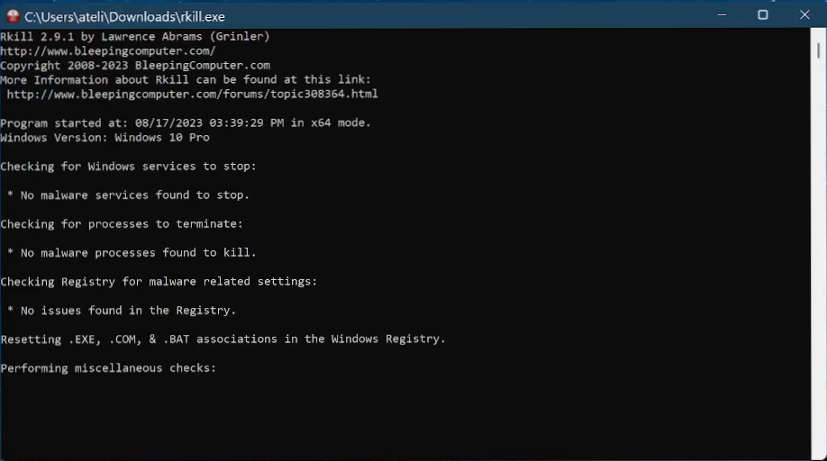Image resolution: width=827 pixels, height=461 pixels.
Task: Click 'Resetting .EXE, .COM, & .BAT associations' line
Action: (x=223, y=339)
